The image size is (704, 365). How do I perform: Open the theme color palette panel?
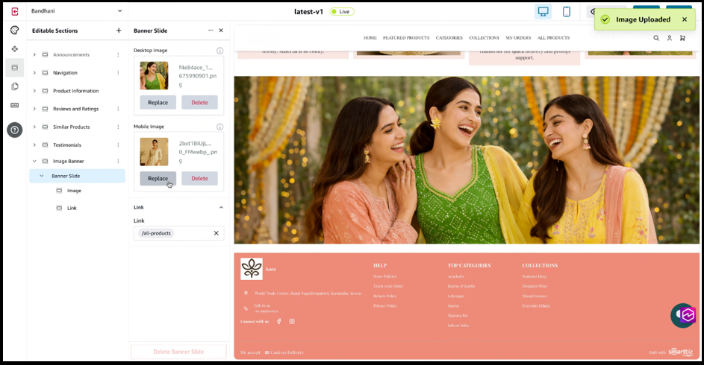(x=14, y=31)
